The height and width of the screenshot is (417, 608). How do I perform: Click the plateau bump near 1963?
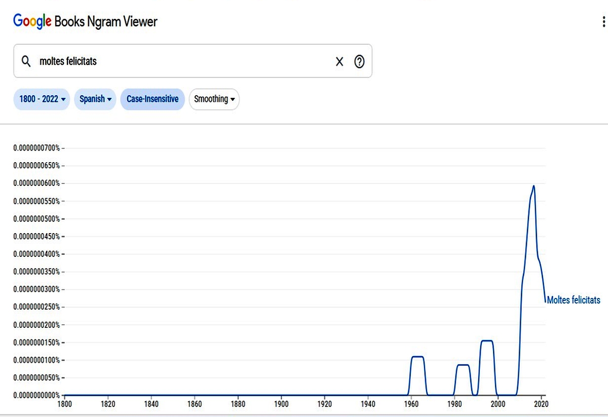[x=417, y=357]
